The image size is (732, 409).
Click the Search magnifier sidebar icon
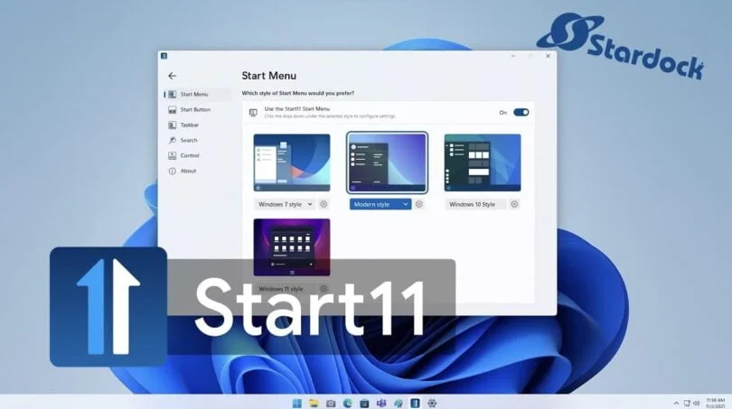(x=173, y=140)
